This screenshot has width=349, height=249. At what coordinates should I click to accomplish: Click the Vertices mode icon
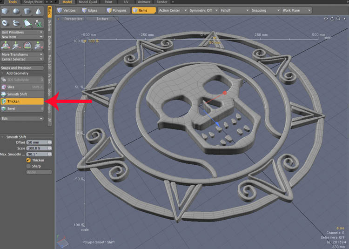click(60, 10)
